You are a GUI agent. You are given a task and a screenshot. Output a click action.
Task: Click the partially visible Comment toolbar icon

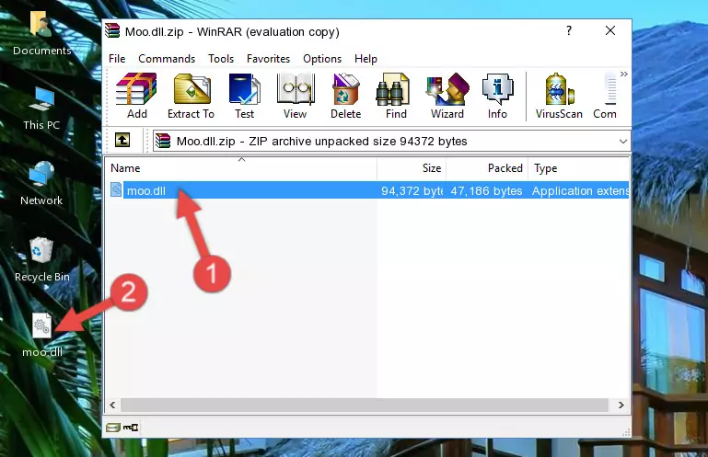(605, 96)
